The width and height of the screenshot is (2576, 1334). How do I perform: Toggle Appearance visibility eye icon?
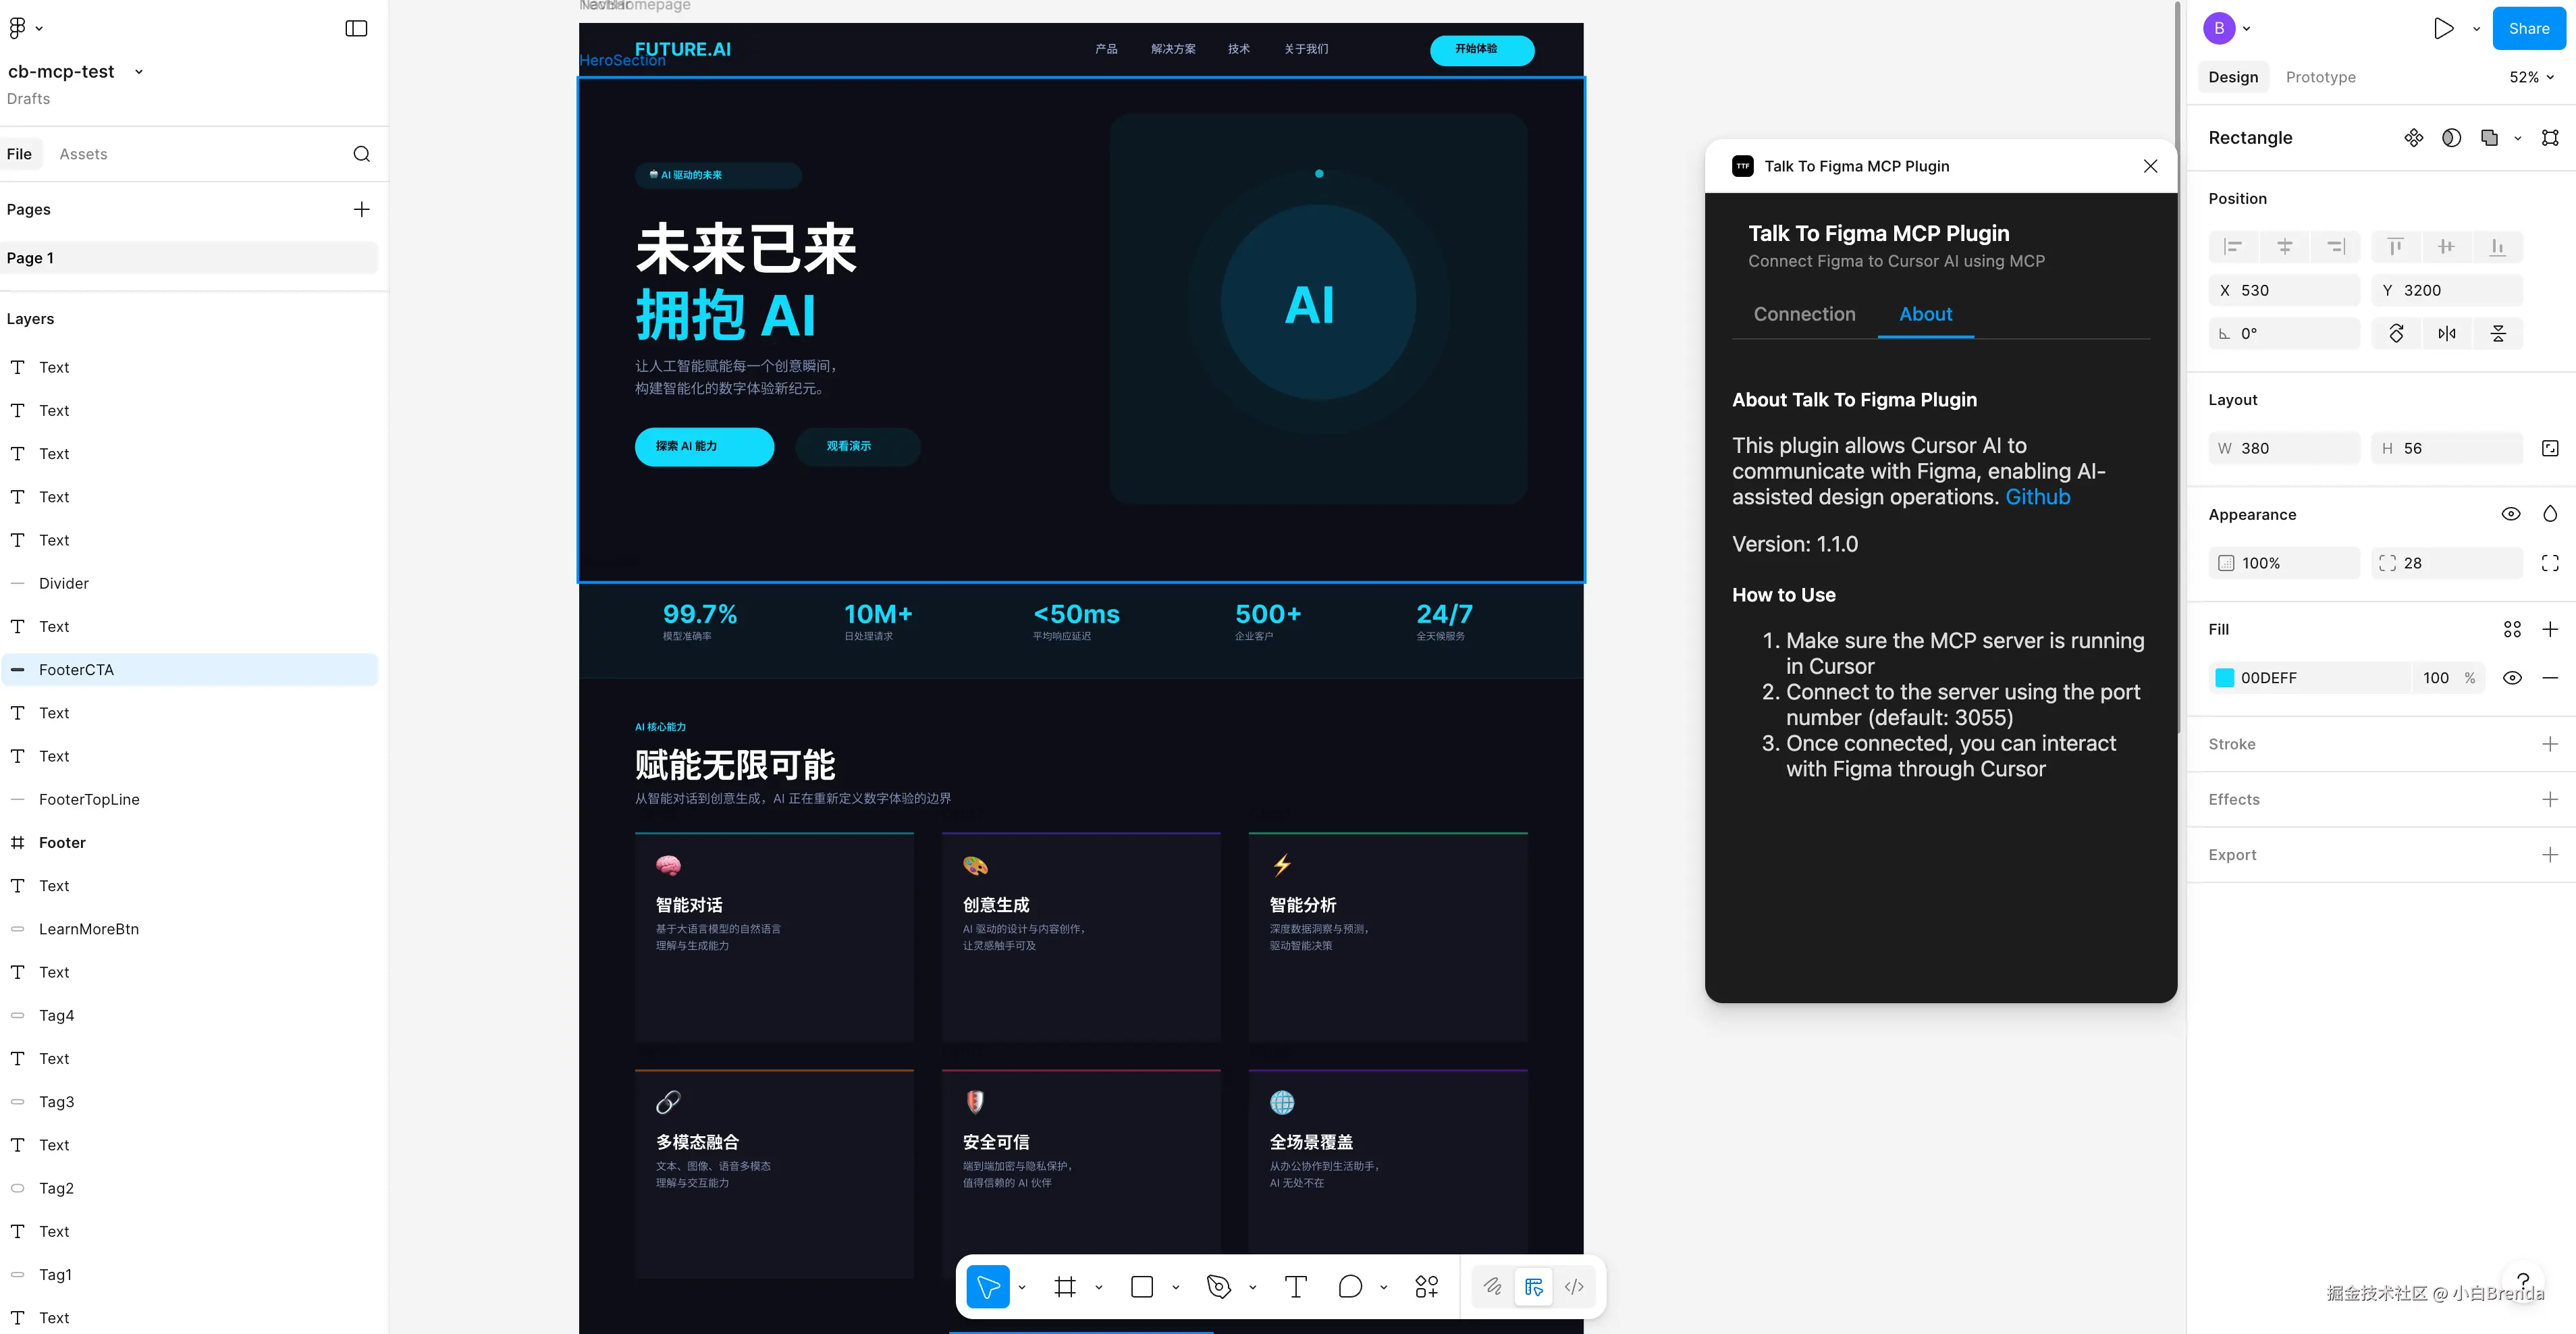(2511, 513)
